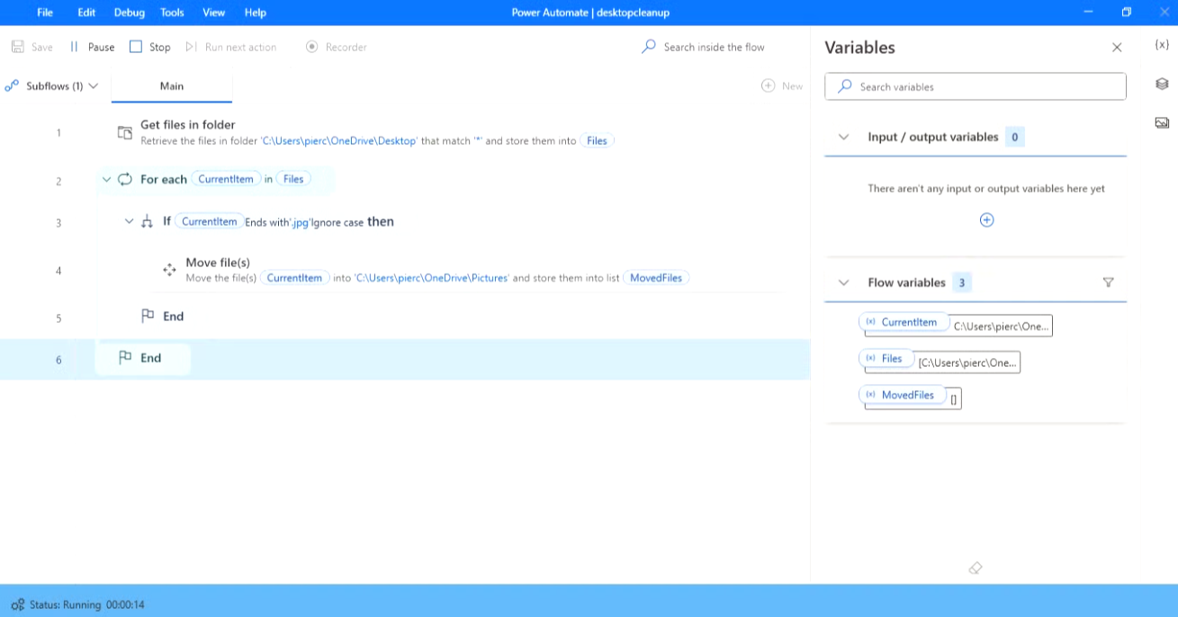The width and height of the screenshot is (1178, 617).
Task: Click New subflow button
Action: (x=782, y=86)
